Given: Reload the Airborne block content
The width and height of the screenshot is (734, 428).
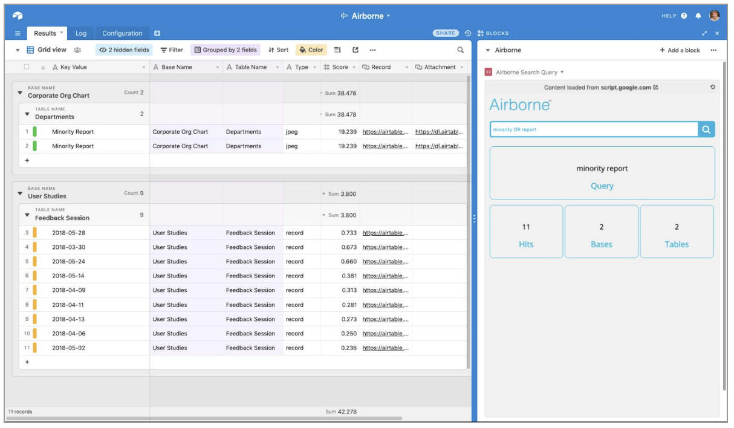Looking at the screenshot, I should [713, 87].
